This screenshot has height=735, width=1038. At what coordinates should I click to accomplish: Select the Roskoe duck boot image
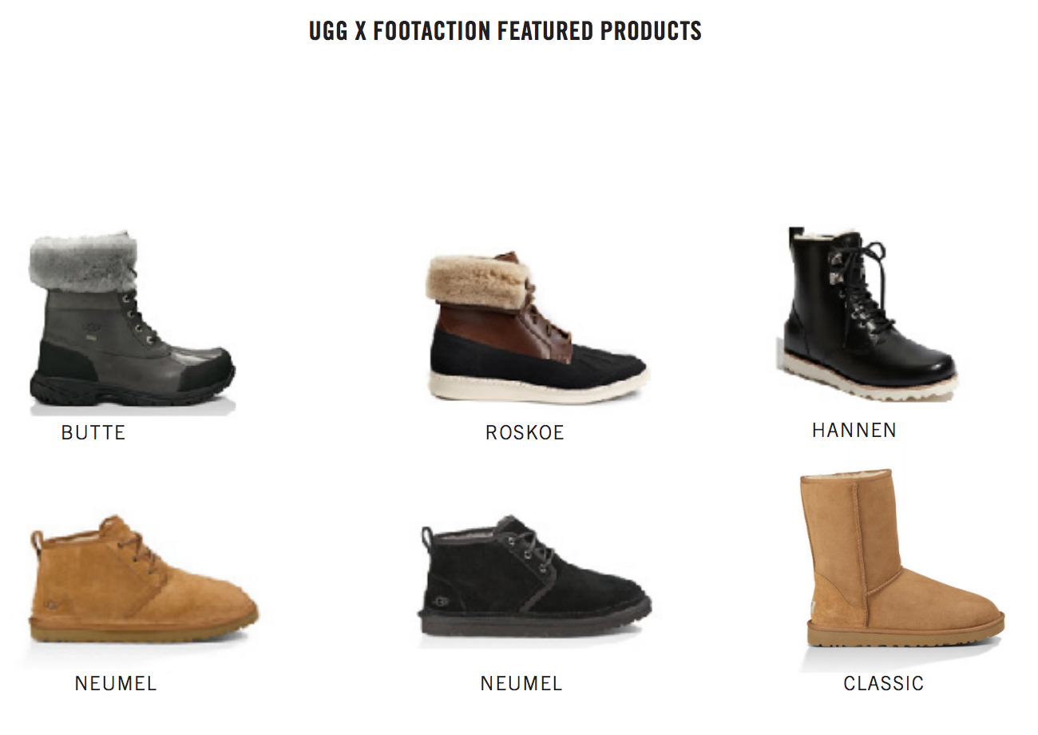(536, 327)
